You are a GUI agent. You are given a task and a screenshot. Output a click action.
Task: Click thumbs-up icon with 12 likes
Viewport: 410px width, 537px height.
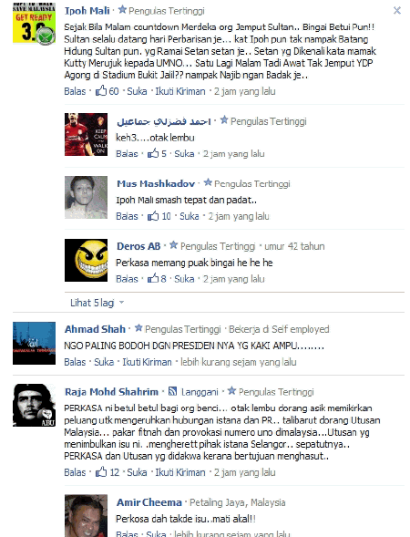click(x=101, y=472)
